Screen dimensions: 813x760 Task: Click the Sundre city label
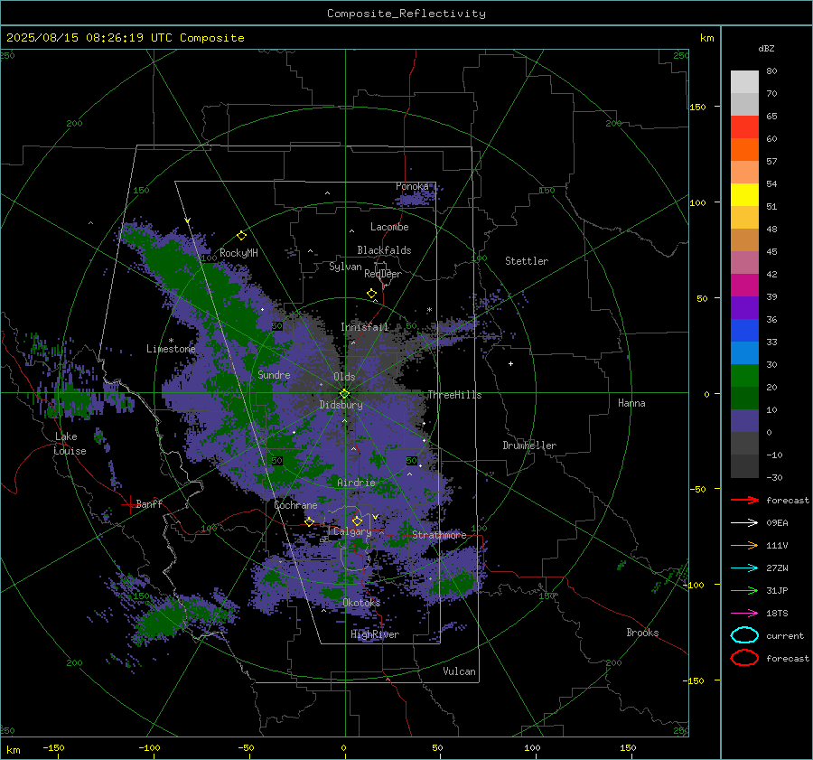point(274,375)
